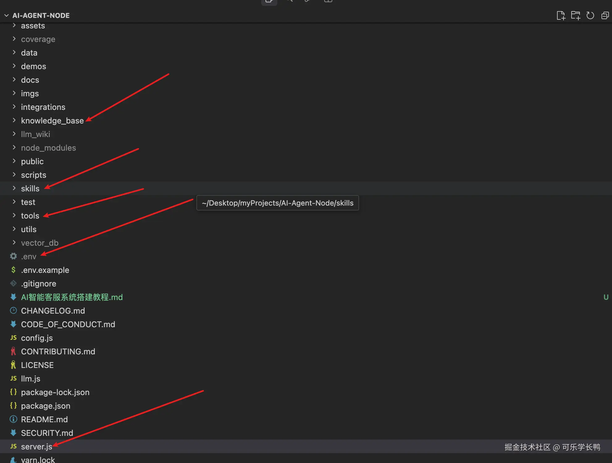This screenshot has height=463, width=612.
Task: Open the server.js file
Action: pos(36,446)
